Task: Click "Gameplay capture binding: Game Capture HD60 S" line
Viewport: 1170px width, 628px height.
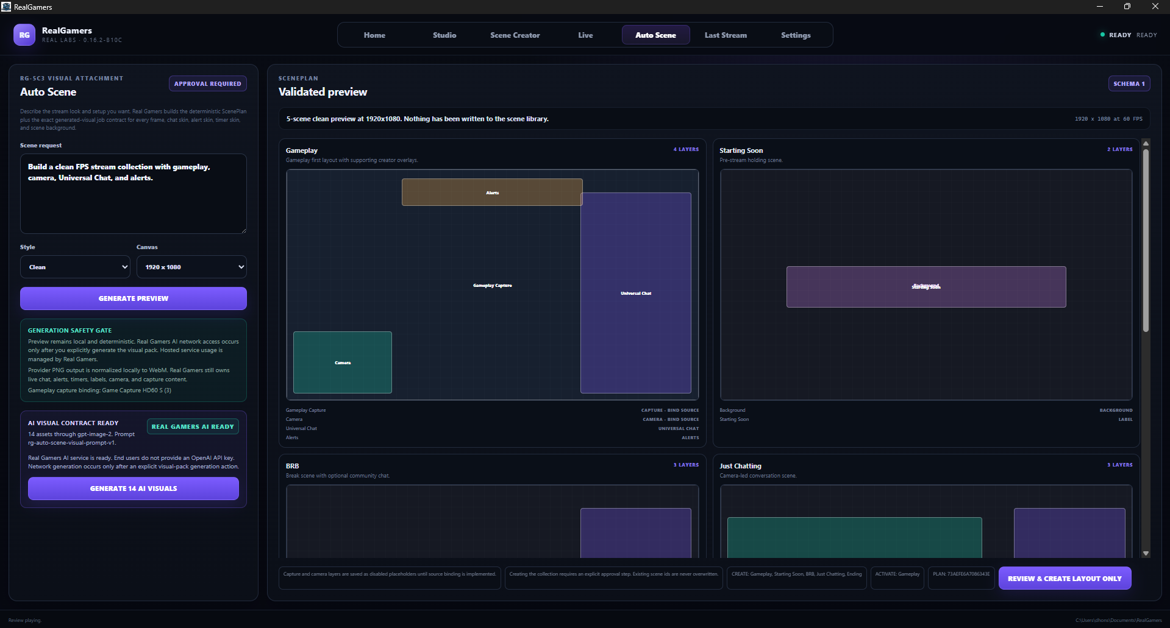Action: 99,390
